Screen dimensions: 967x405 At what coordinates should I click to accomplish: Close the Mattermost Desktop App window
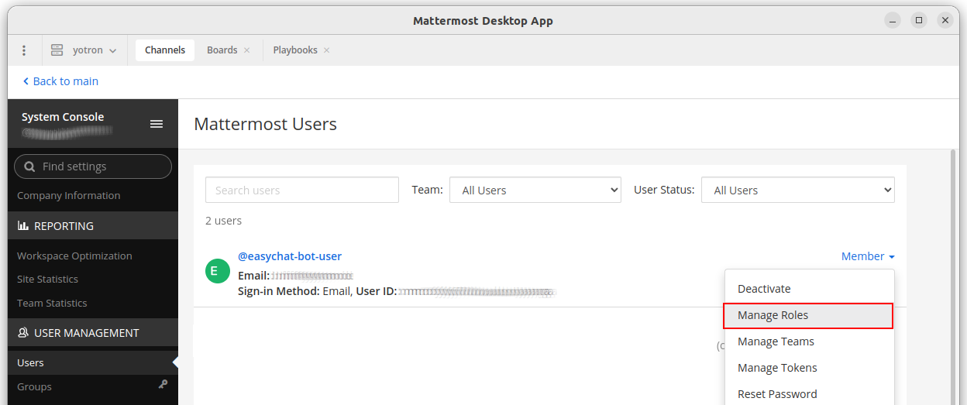pyautogui.click(x=945, y=21)
